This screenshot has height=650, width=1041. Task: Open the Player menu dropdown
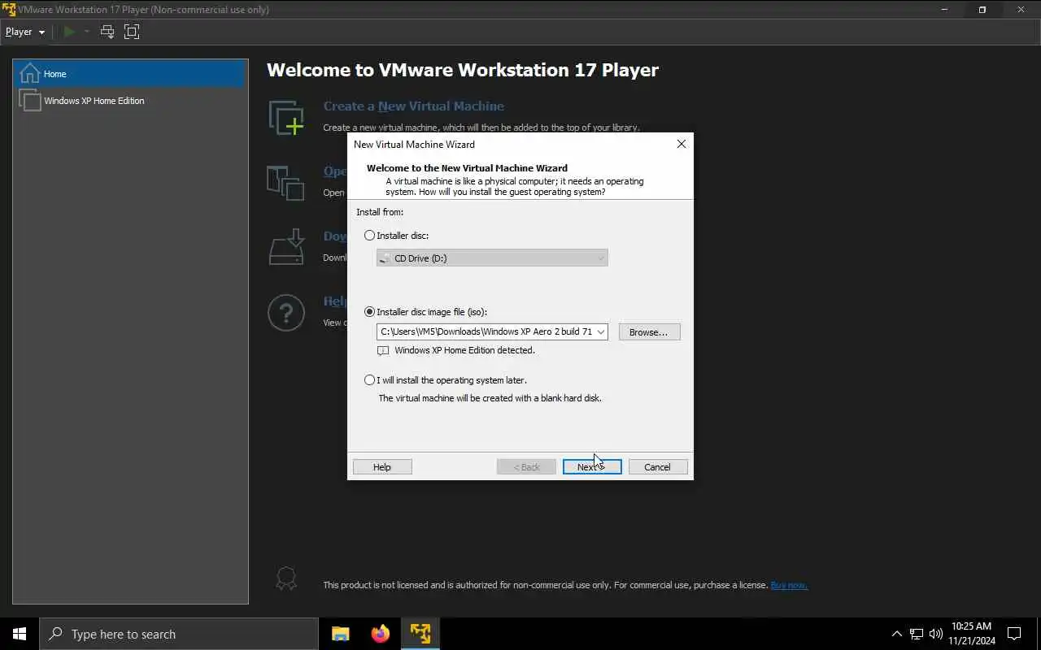pos(24,32)
